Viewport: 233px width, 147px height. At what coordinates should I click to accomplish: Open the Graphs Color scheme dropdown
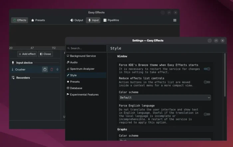click(165, 141)
